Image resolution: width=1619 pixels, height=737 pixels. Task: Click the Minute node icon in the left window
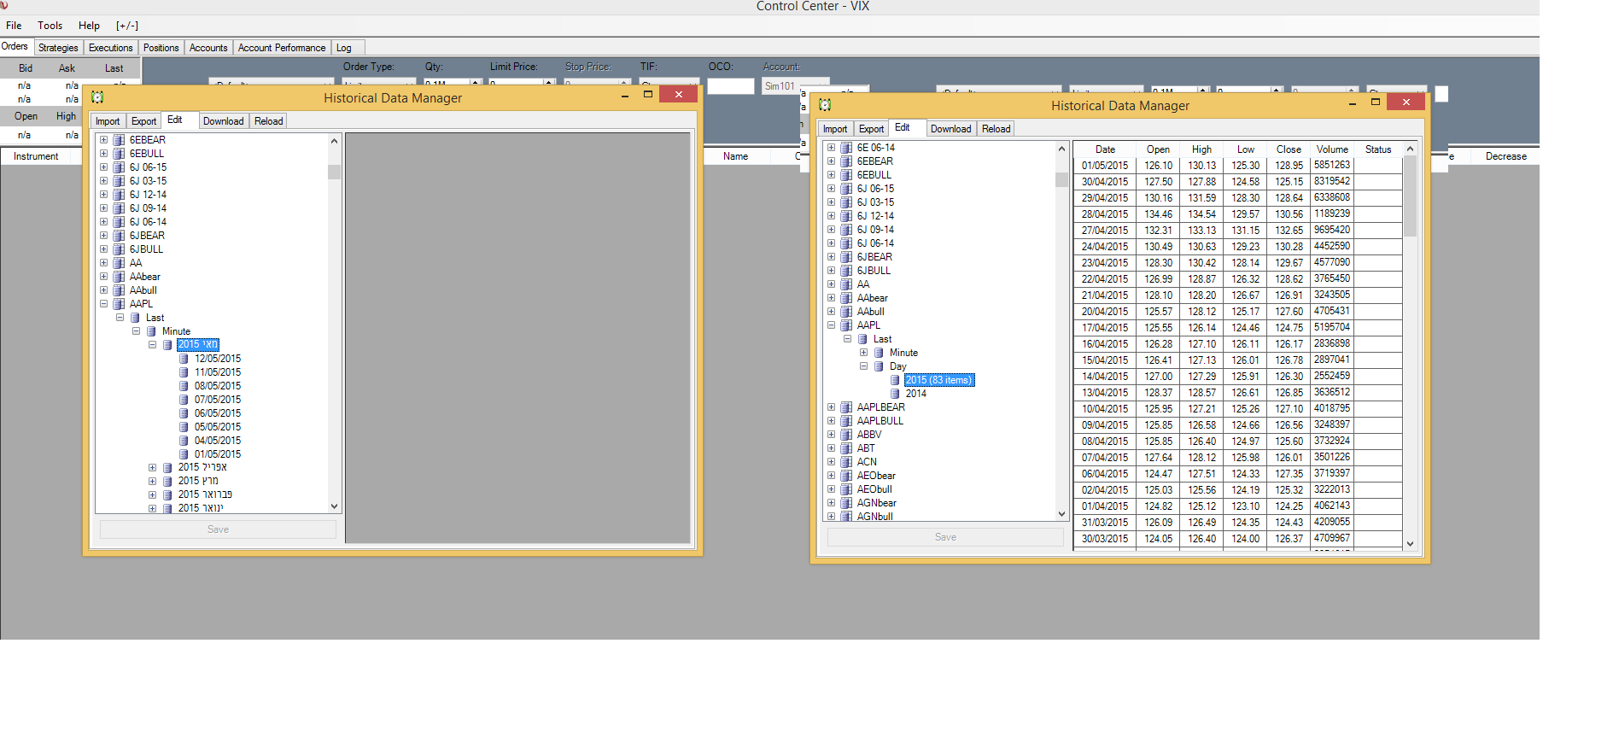[x=151, y=331]
